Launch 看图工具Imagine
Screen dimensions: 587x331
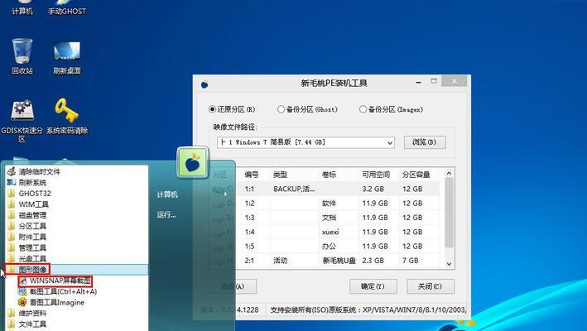coord(51,302)
